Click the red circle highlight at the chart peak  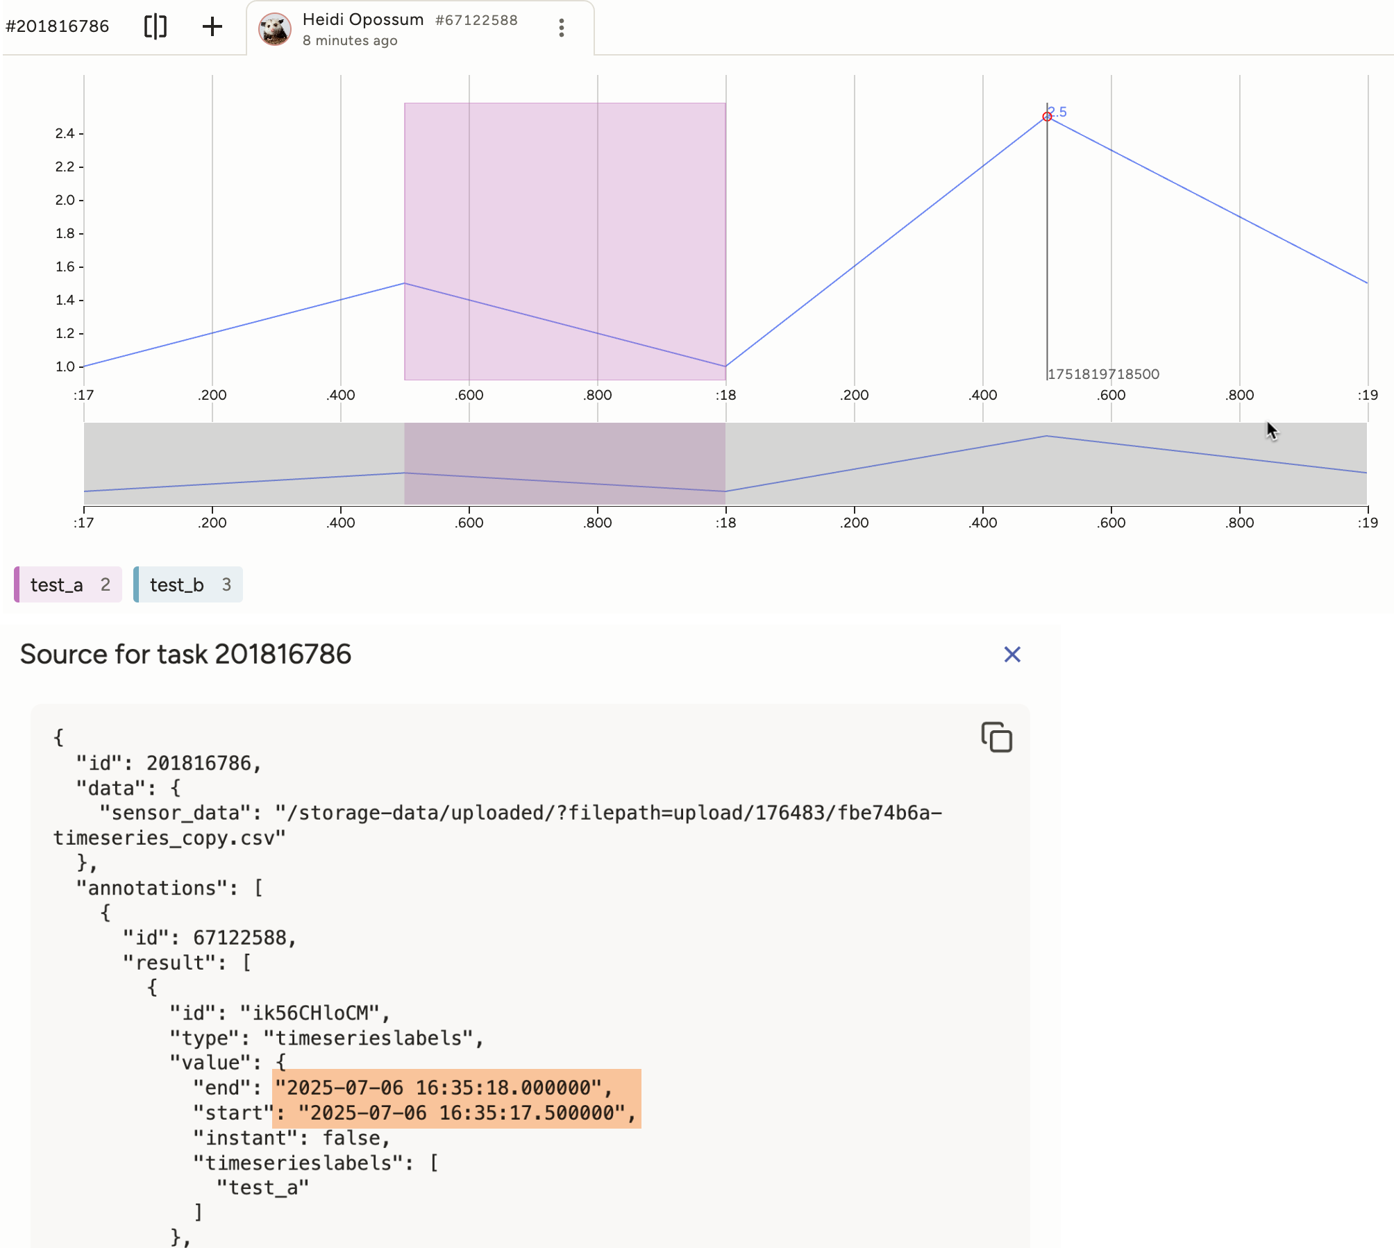(1046, 117)
